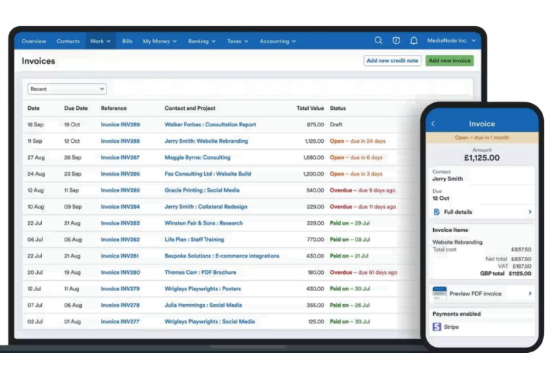Viewport: 550px width, 366px height.
Task: Switch to the Contacts section
Action: 68,41
